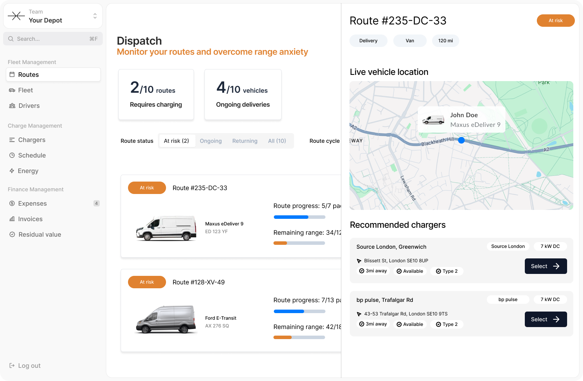Viewport: 583px width, 381px height.
Task: Open the Ford E-Transit van thumbnail
Action: pos(166,319)
